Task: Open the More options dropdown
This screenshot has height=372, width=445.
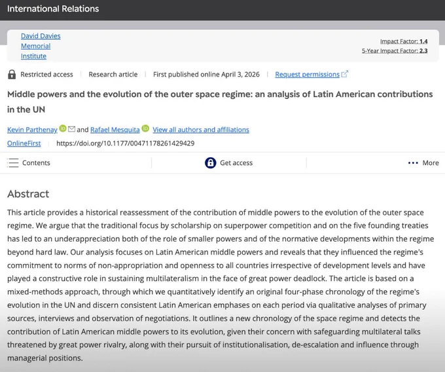Action: click(x=423, y=163)
